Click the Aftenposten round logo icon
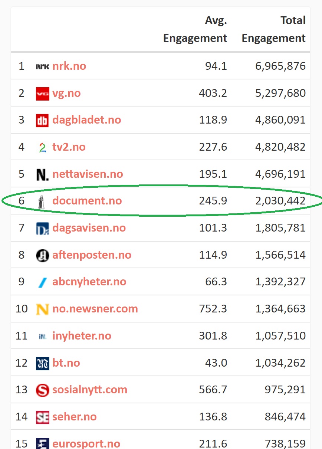This screenshot has width=322, height=449. coord(42,255)
